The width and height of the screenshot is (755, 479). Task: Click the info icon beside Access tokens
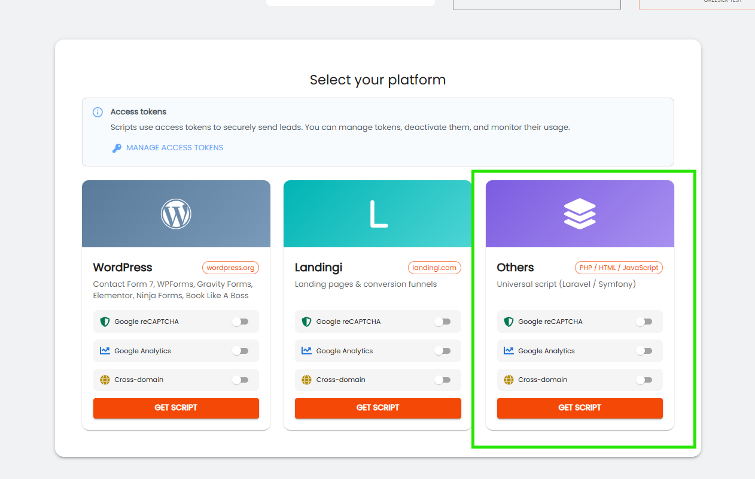(98, 112)
